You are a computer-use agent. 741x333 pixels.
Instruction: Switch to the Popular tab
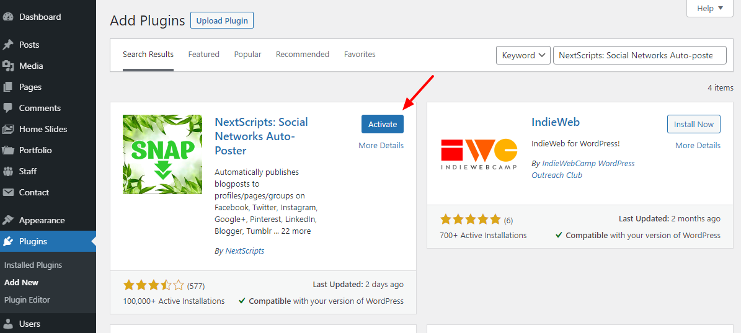click(247, 55)
